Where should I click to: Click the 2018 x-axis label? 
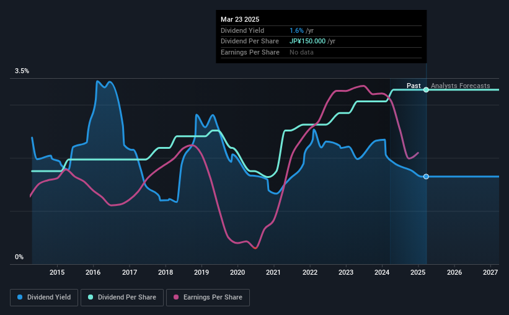click(166, 272)
